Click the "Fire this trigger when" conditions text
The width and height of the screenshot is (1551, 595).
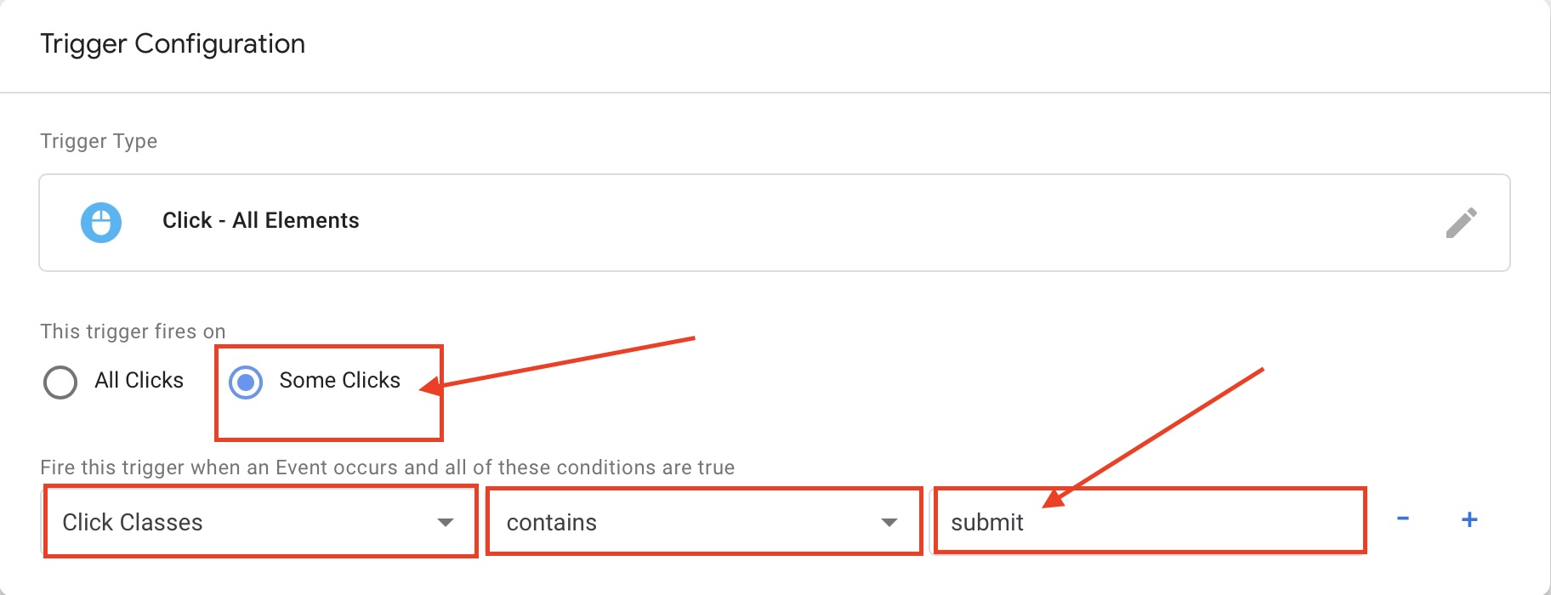point(387,467)
